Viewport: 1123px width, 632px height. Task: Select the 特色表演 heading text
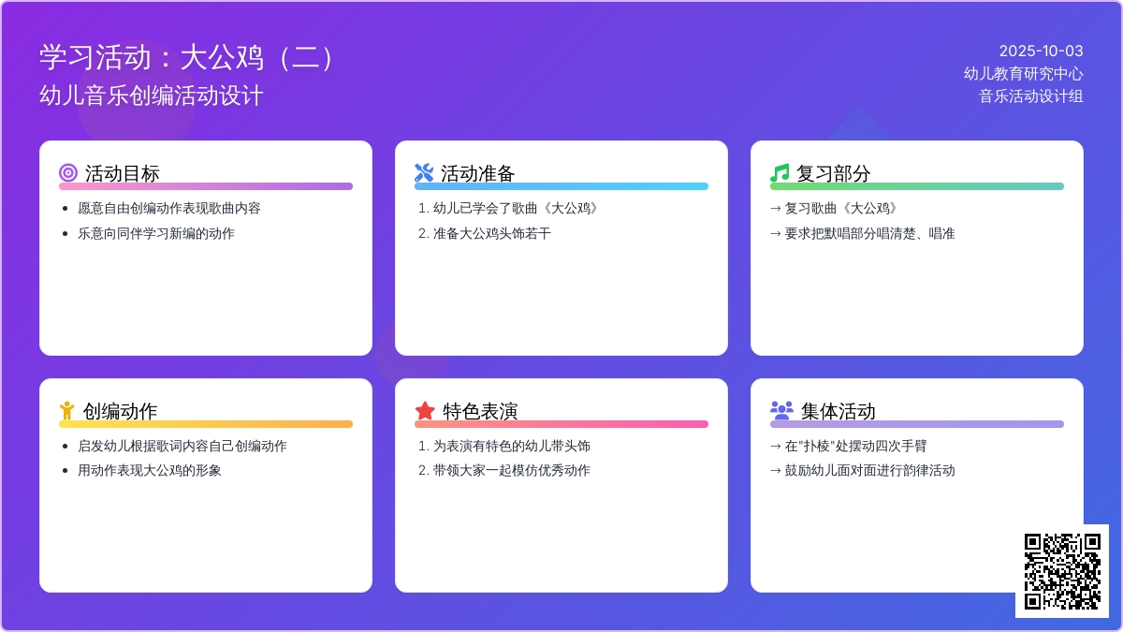click(480, 411)
